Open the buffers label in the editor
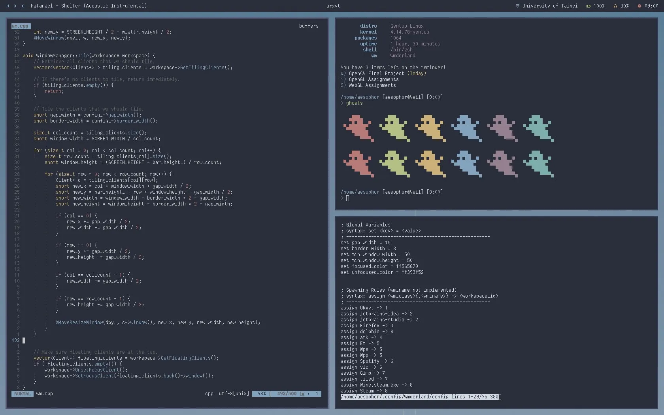The height and width of the screenshot is (415, 664). [x=308, y=26]
